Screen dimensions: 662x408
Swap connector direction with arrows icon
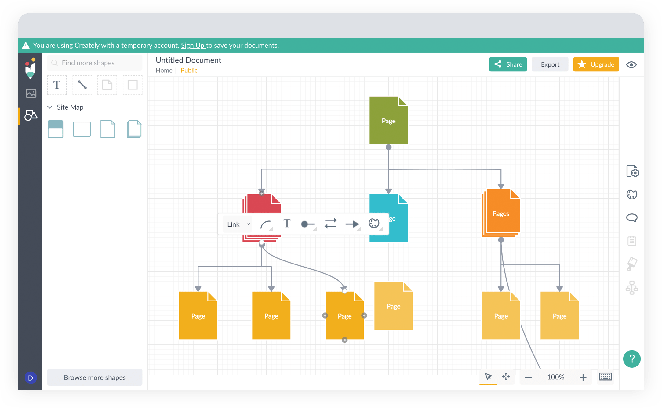(x=330, y=224)
